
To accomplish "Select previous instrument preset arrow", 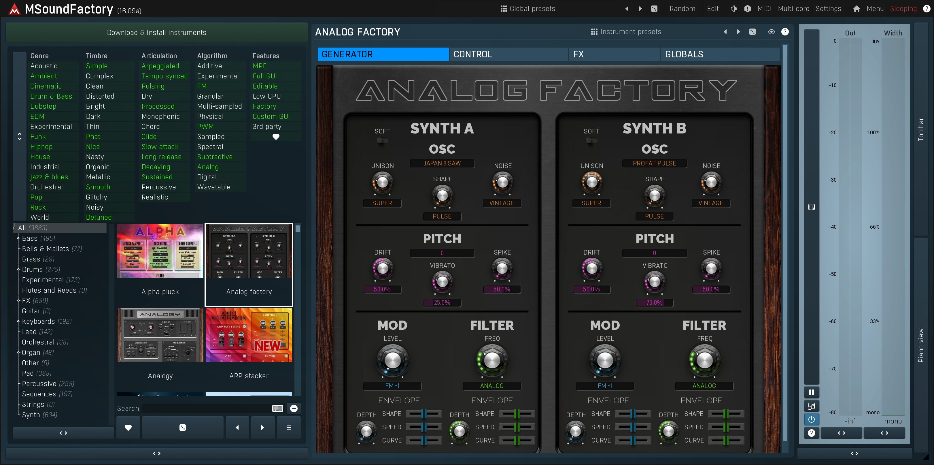I will [725, 32].
